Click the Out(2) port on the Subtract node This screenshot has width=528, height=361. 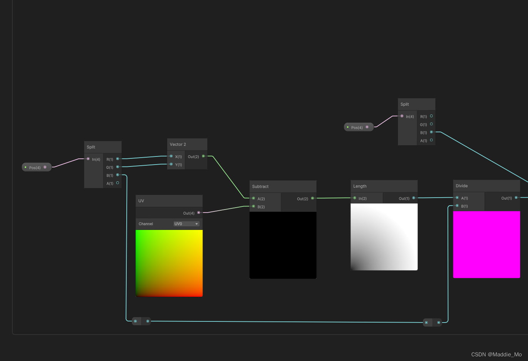point(312,198)
